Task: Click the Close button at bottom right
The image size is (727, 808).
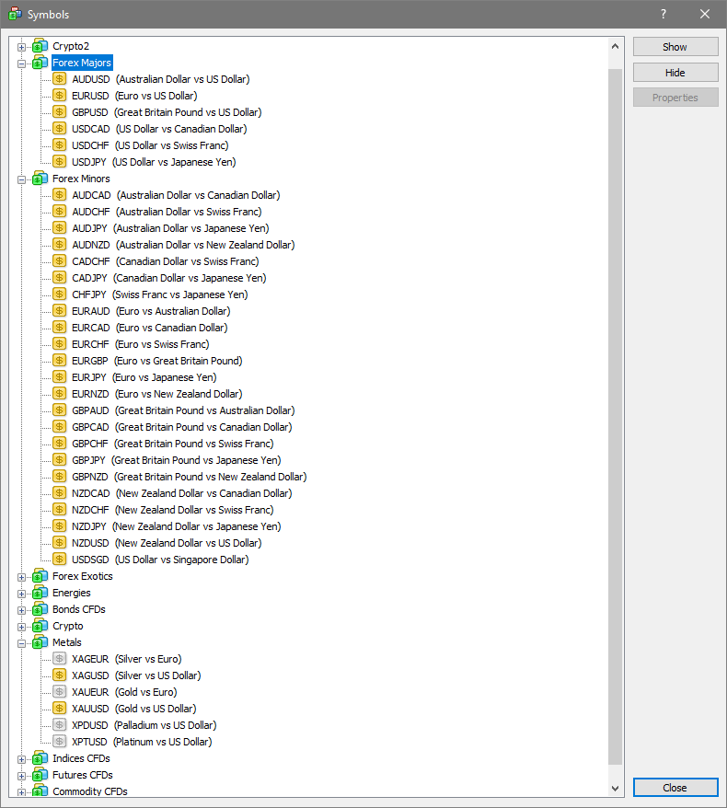Action: tap(675, 788)
